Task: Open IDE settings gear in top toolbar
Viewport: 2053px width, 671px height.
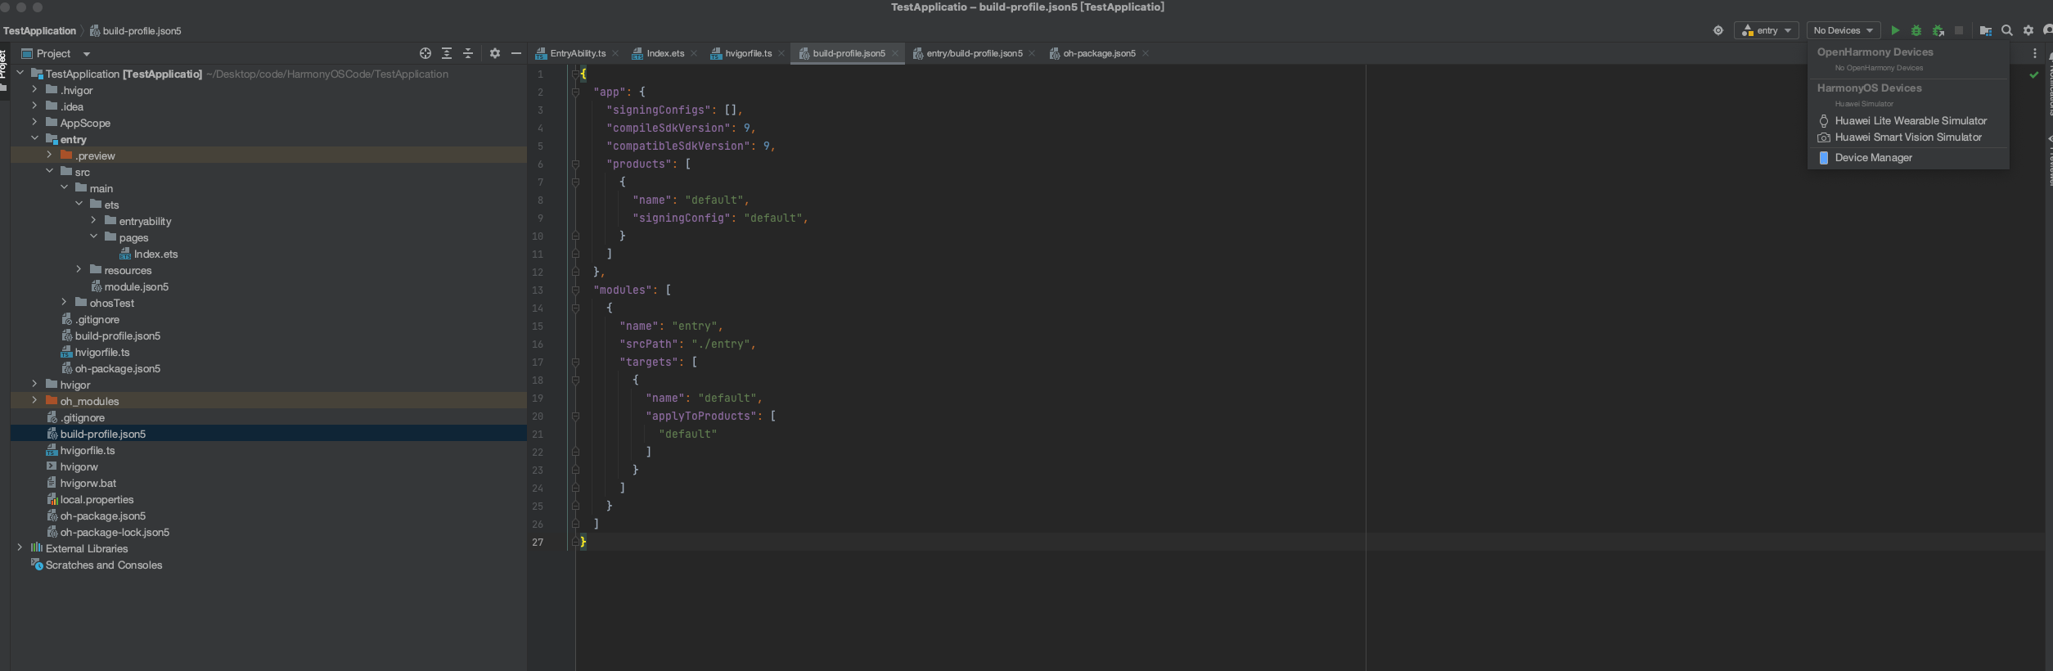Action: [x=2028, y=30]
